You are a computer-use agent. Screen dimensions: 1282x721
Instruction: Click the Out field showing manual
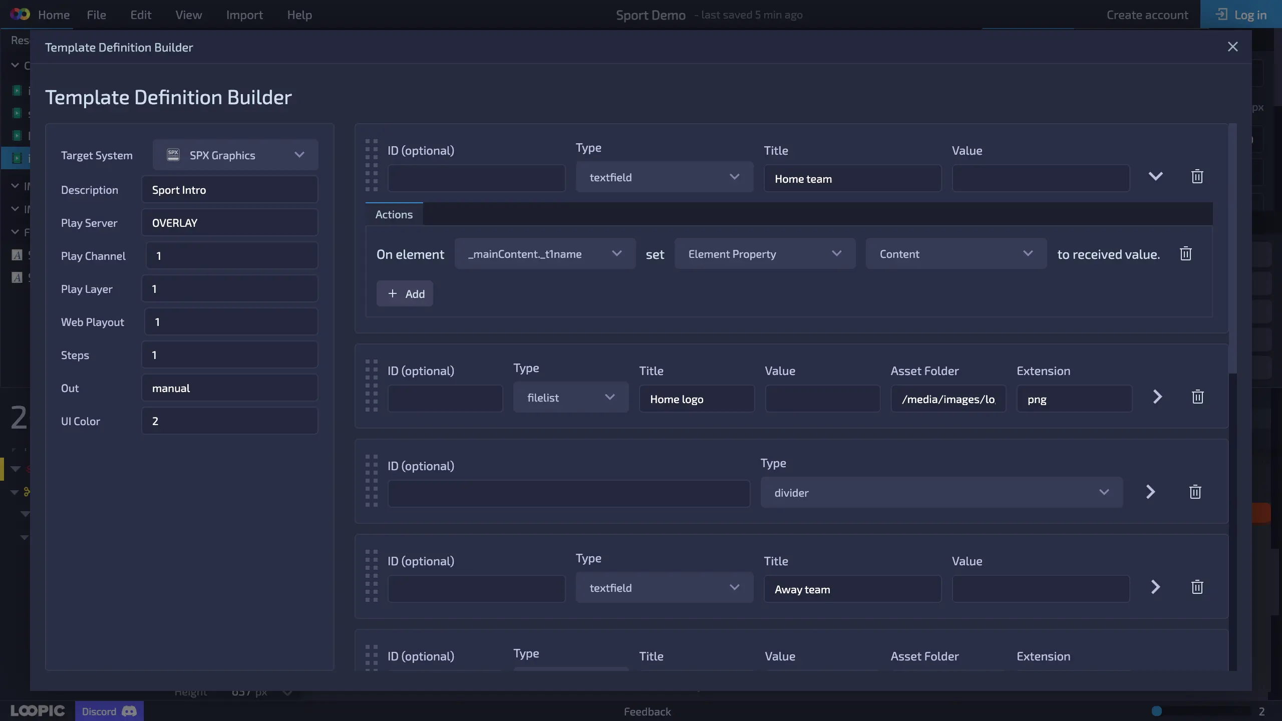[x=231, y=388]
